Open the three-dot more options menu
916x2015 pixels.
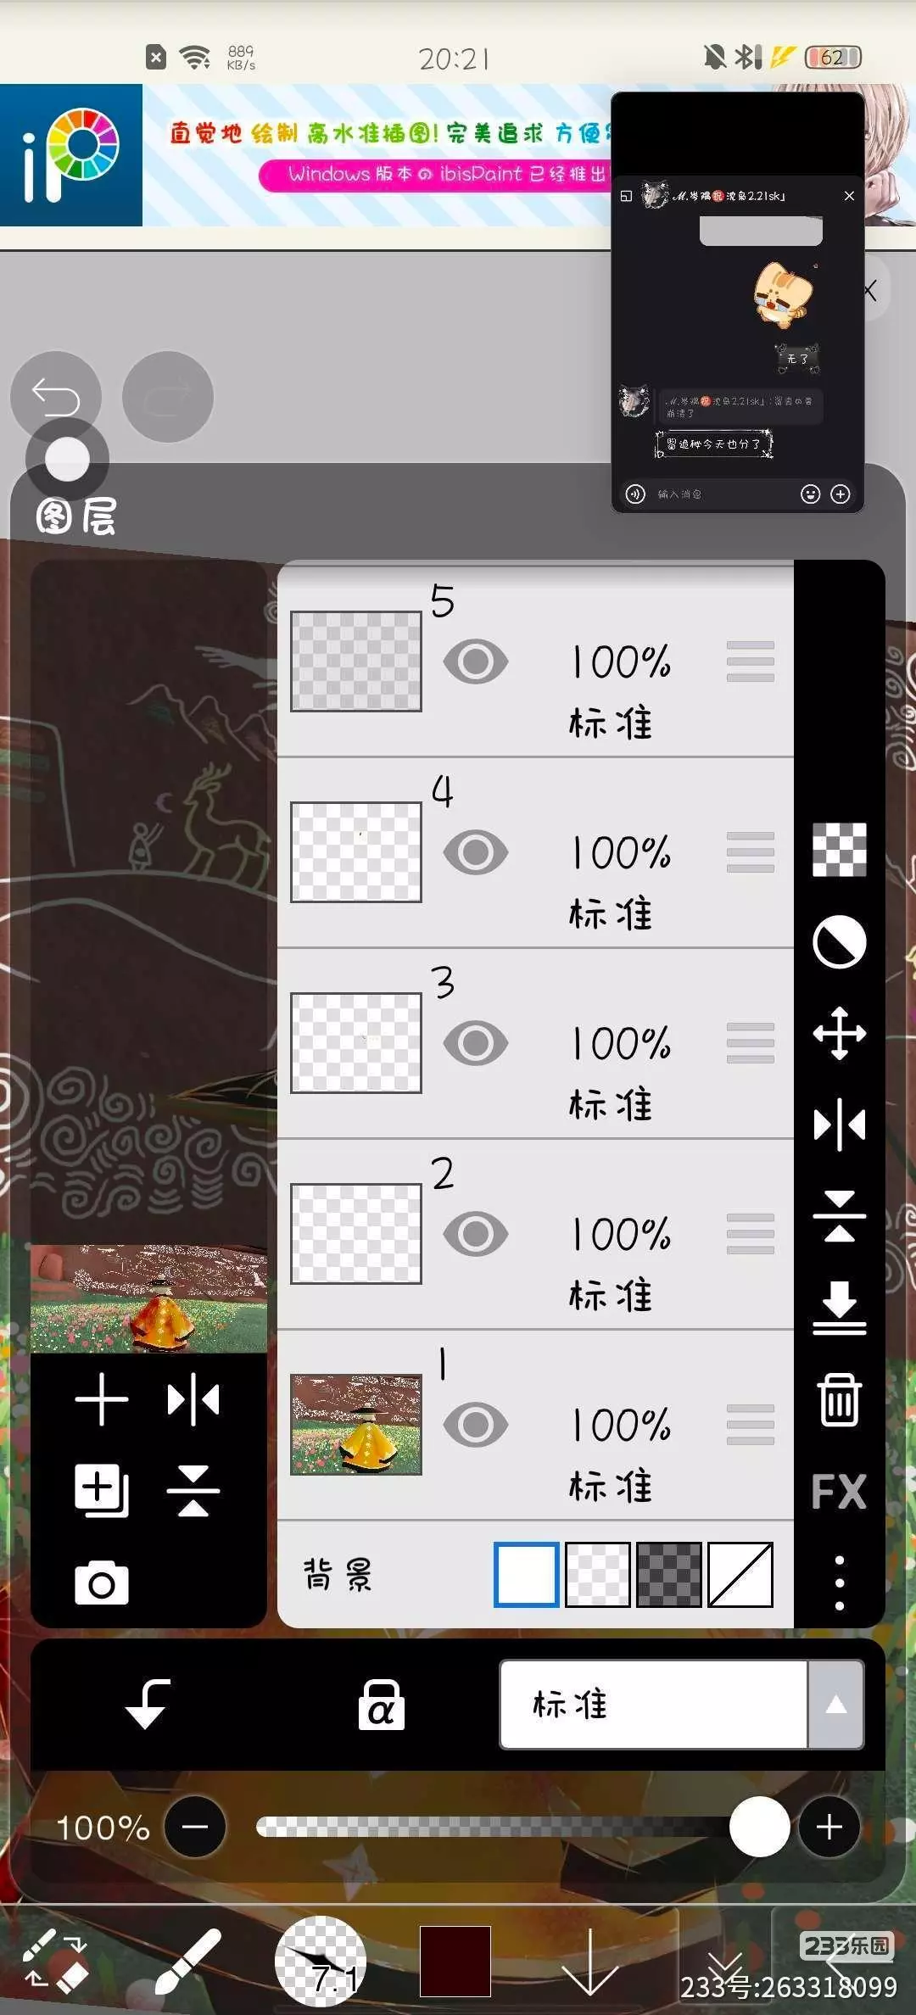pos(839,1582)
